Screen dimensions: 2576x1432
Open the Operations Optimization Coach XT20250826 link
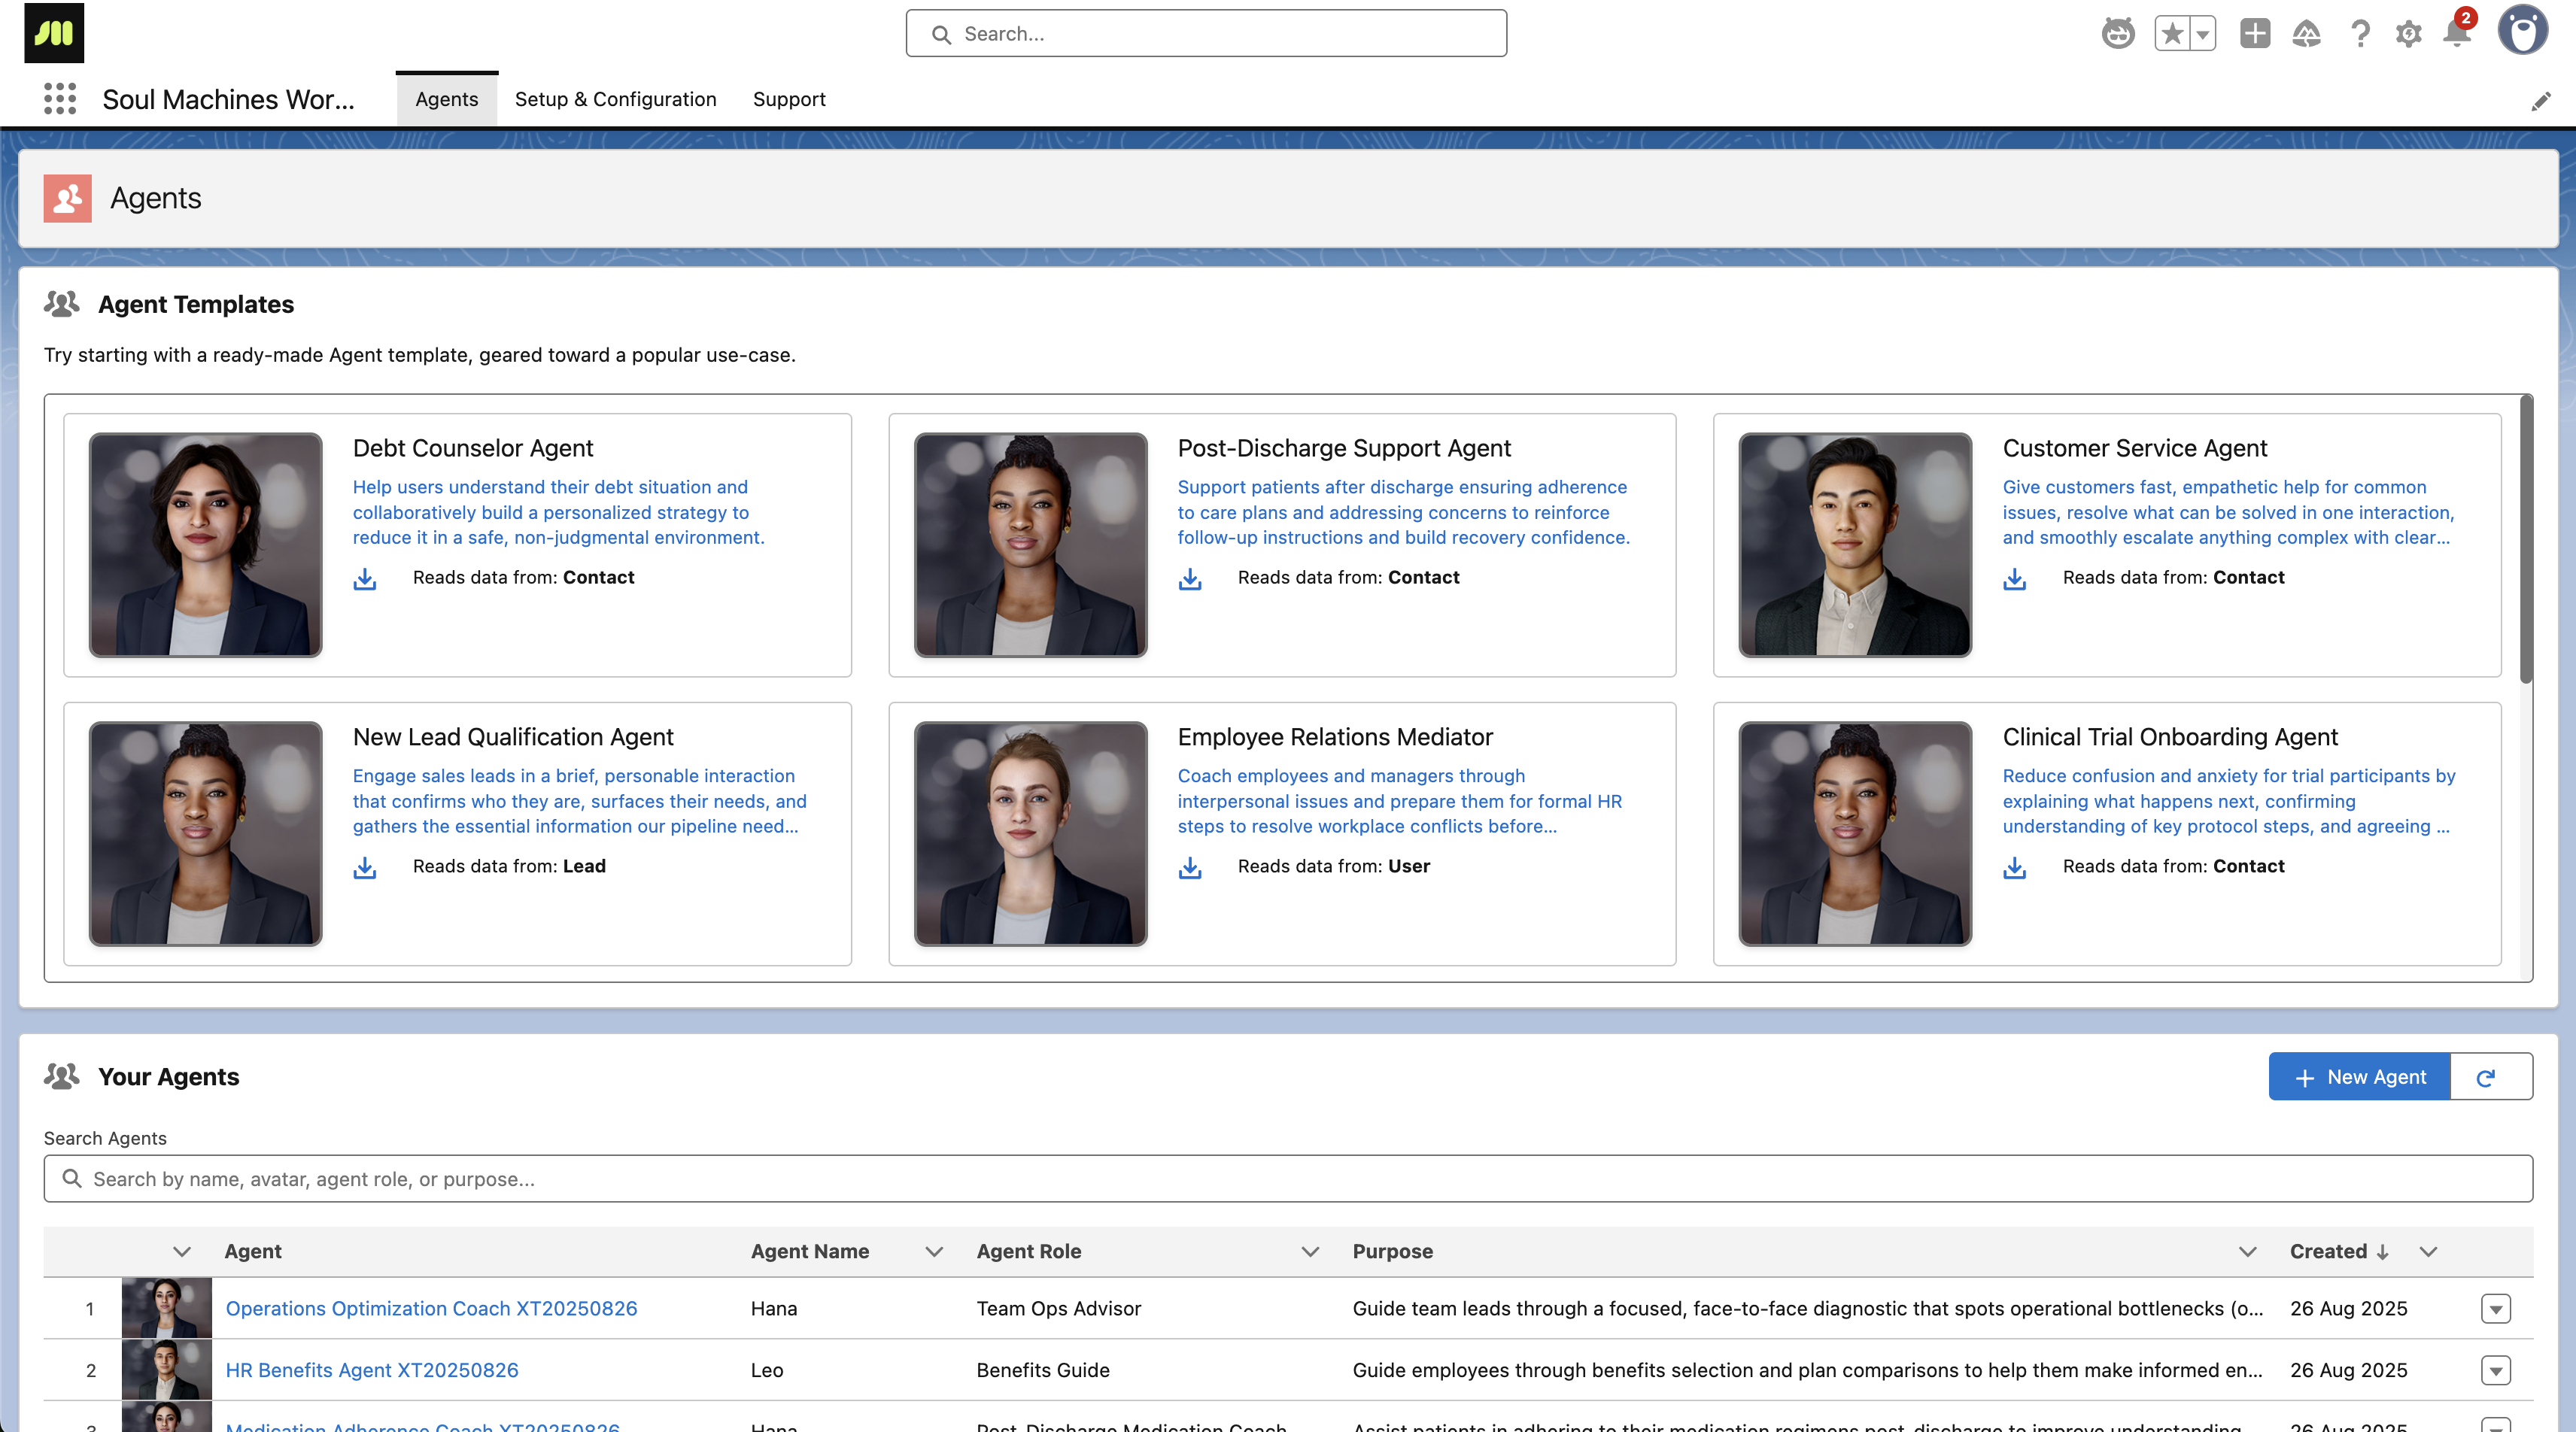(431, 1308)
